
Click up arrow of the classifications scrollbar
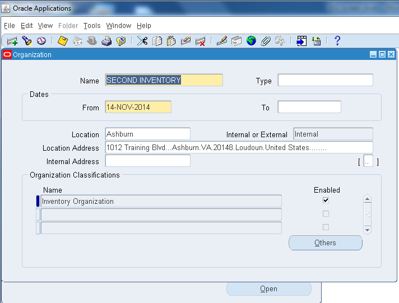367,199
